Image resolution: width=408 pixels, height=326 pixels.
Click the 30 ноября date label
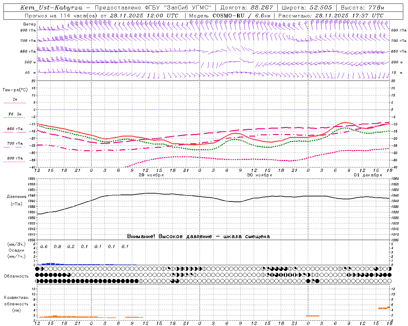[259, 175]
